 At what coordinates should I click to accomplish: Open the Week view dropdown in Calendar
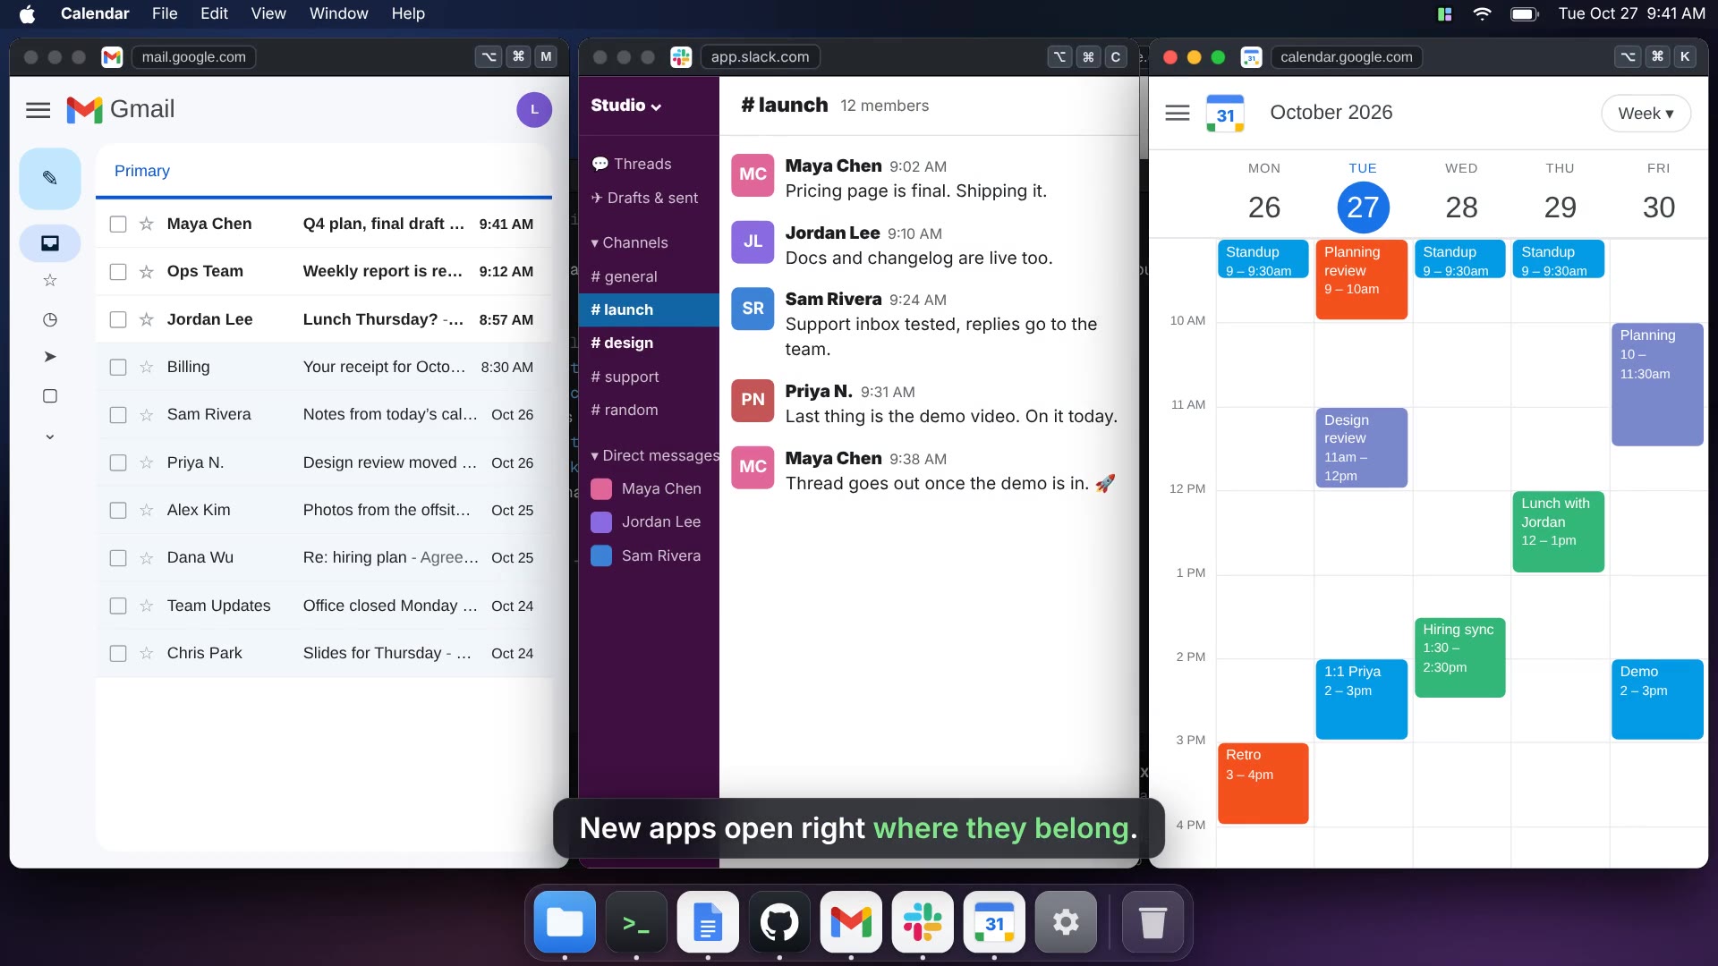[1646, 114]
